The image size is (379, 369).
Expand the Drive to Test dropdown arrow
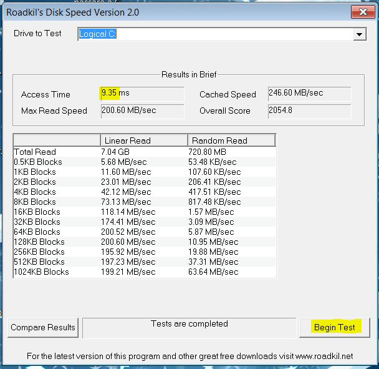point(360,34)
